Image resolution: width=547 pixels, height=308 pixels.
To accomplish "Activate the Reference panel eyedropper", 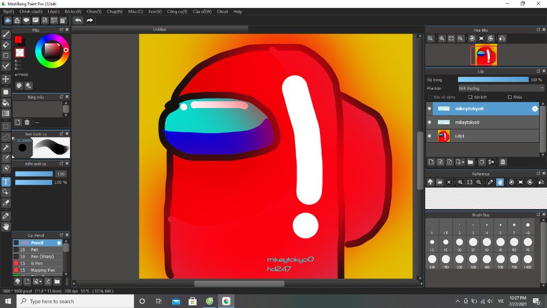I will click(490, 182).
